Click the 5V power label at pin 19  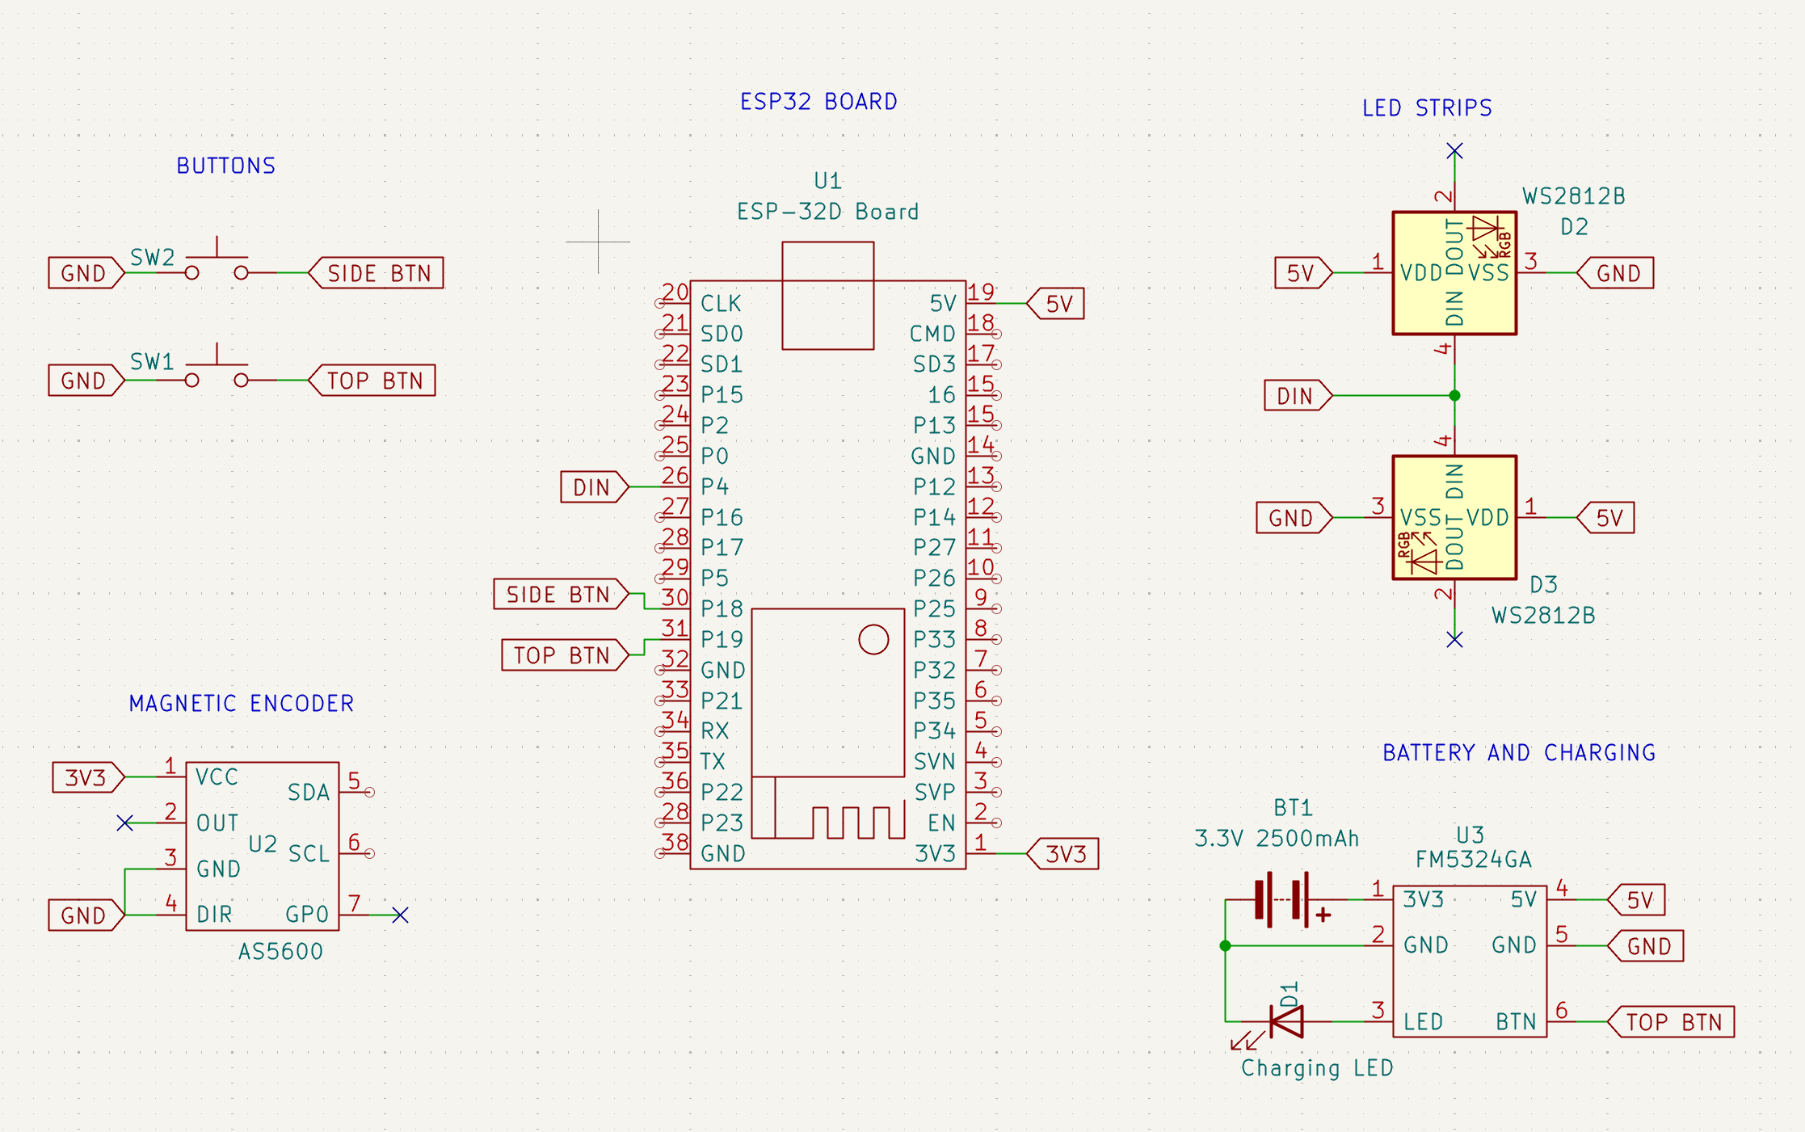point(1057,304)
